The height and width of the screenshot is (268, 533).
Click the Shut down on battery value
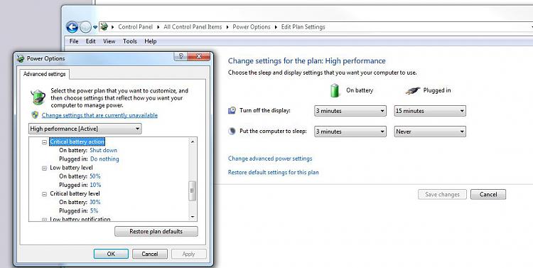(103, 150)
